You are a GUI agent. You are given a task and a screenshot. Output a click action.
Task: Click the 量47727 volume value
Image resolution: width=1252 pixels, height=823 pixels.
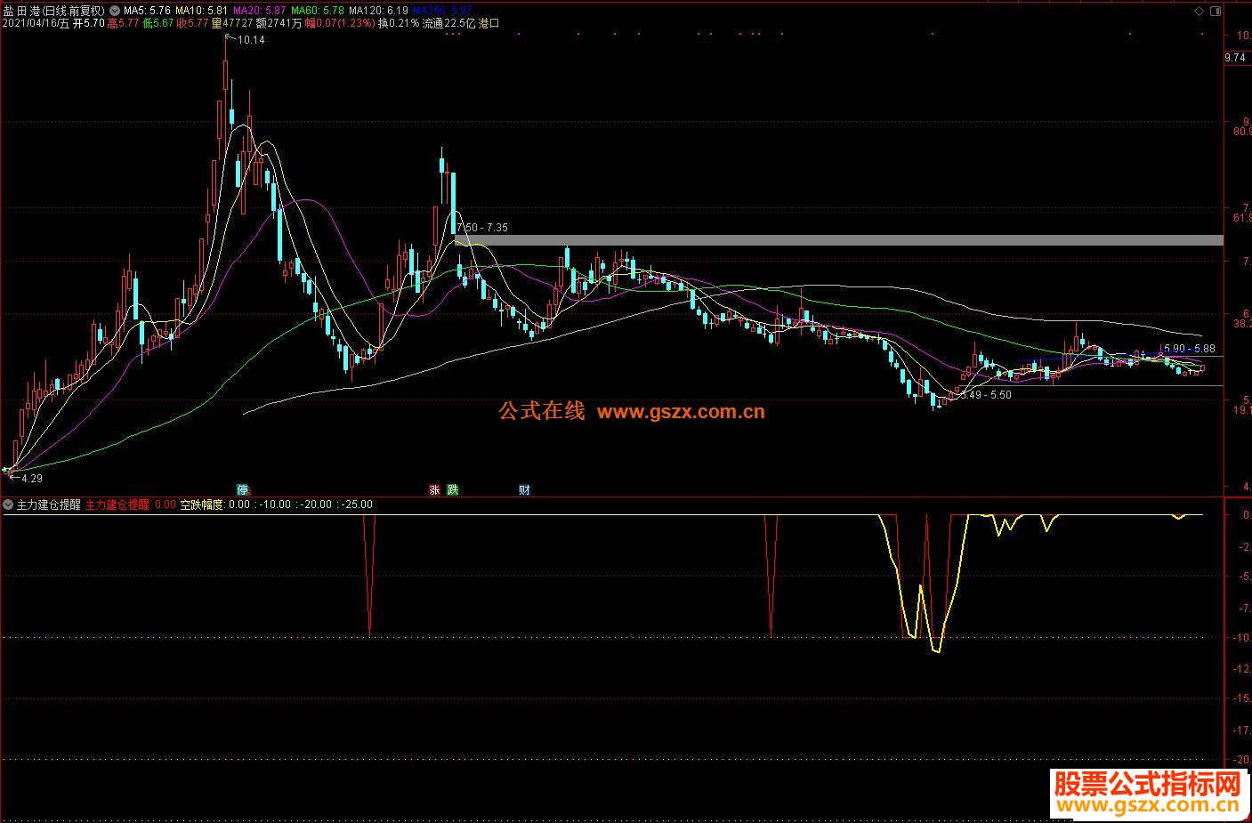pos(231,24)
